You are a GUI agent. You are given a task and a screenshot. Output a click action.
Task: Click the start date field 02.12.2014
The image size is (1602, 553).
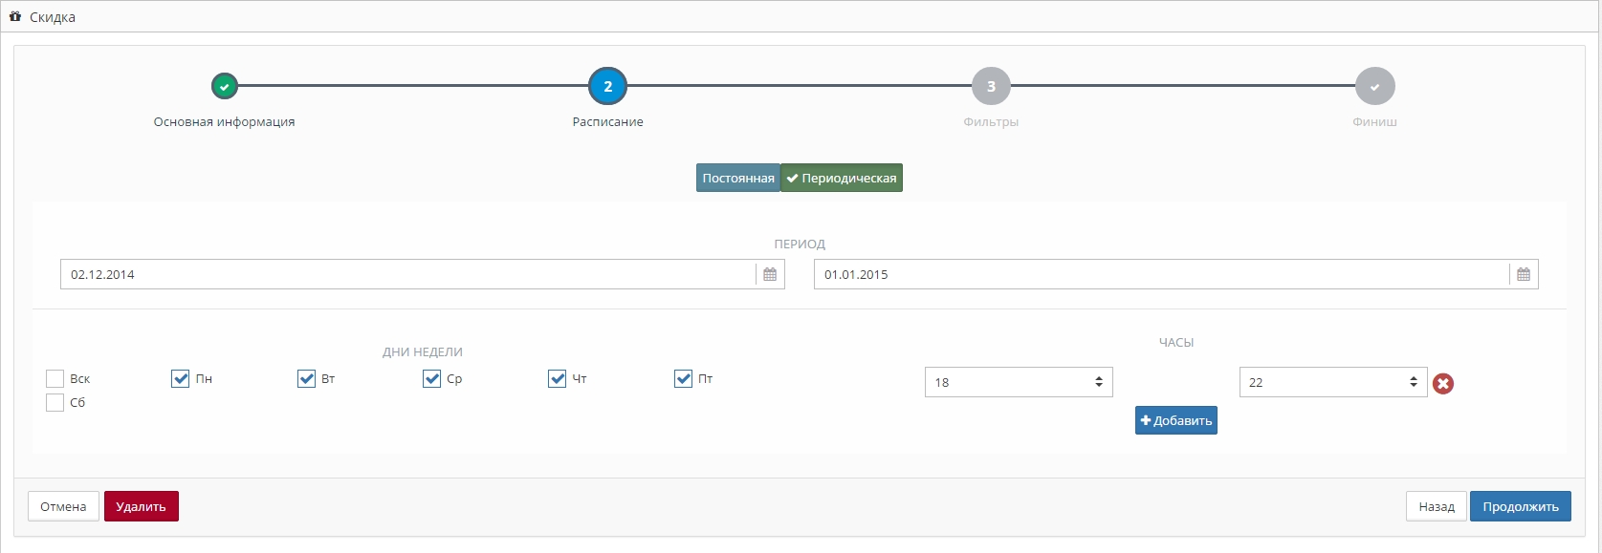(407, 274)
